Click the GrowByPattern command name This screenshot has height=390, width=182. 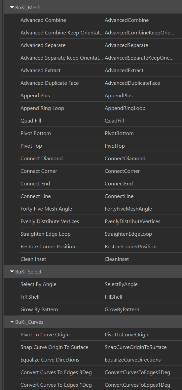coord(122,310)
